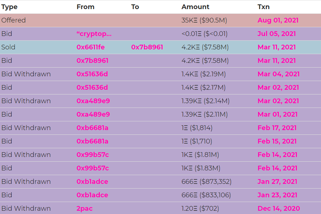Open buyer address 0x7b8961 in Sold row

point(147,47)
